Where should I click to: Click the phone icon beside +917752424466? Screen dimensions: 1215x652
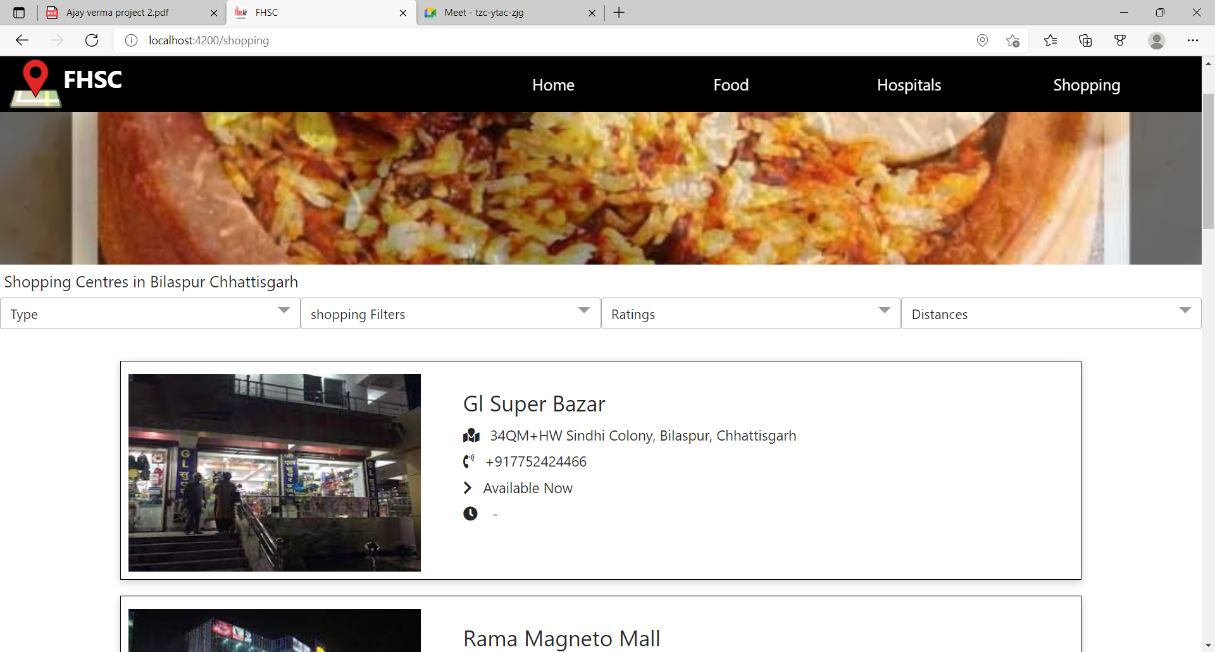[x=469, y=461]
